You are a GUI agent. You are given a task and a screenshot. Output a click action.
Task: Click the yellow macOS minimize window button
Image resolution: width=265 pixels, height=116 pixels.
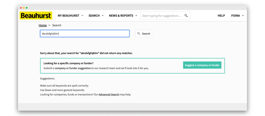coord(24,8)
